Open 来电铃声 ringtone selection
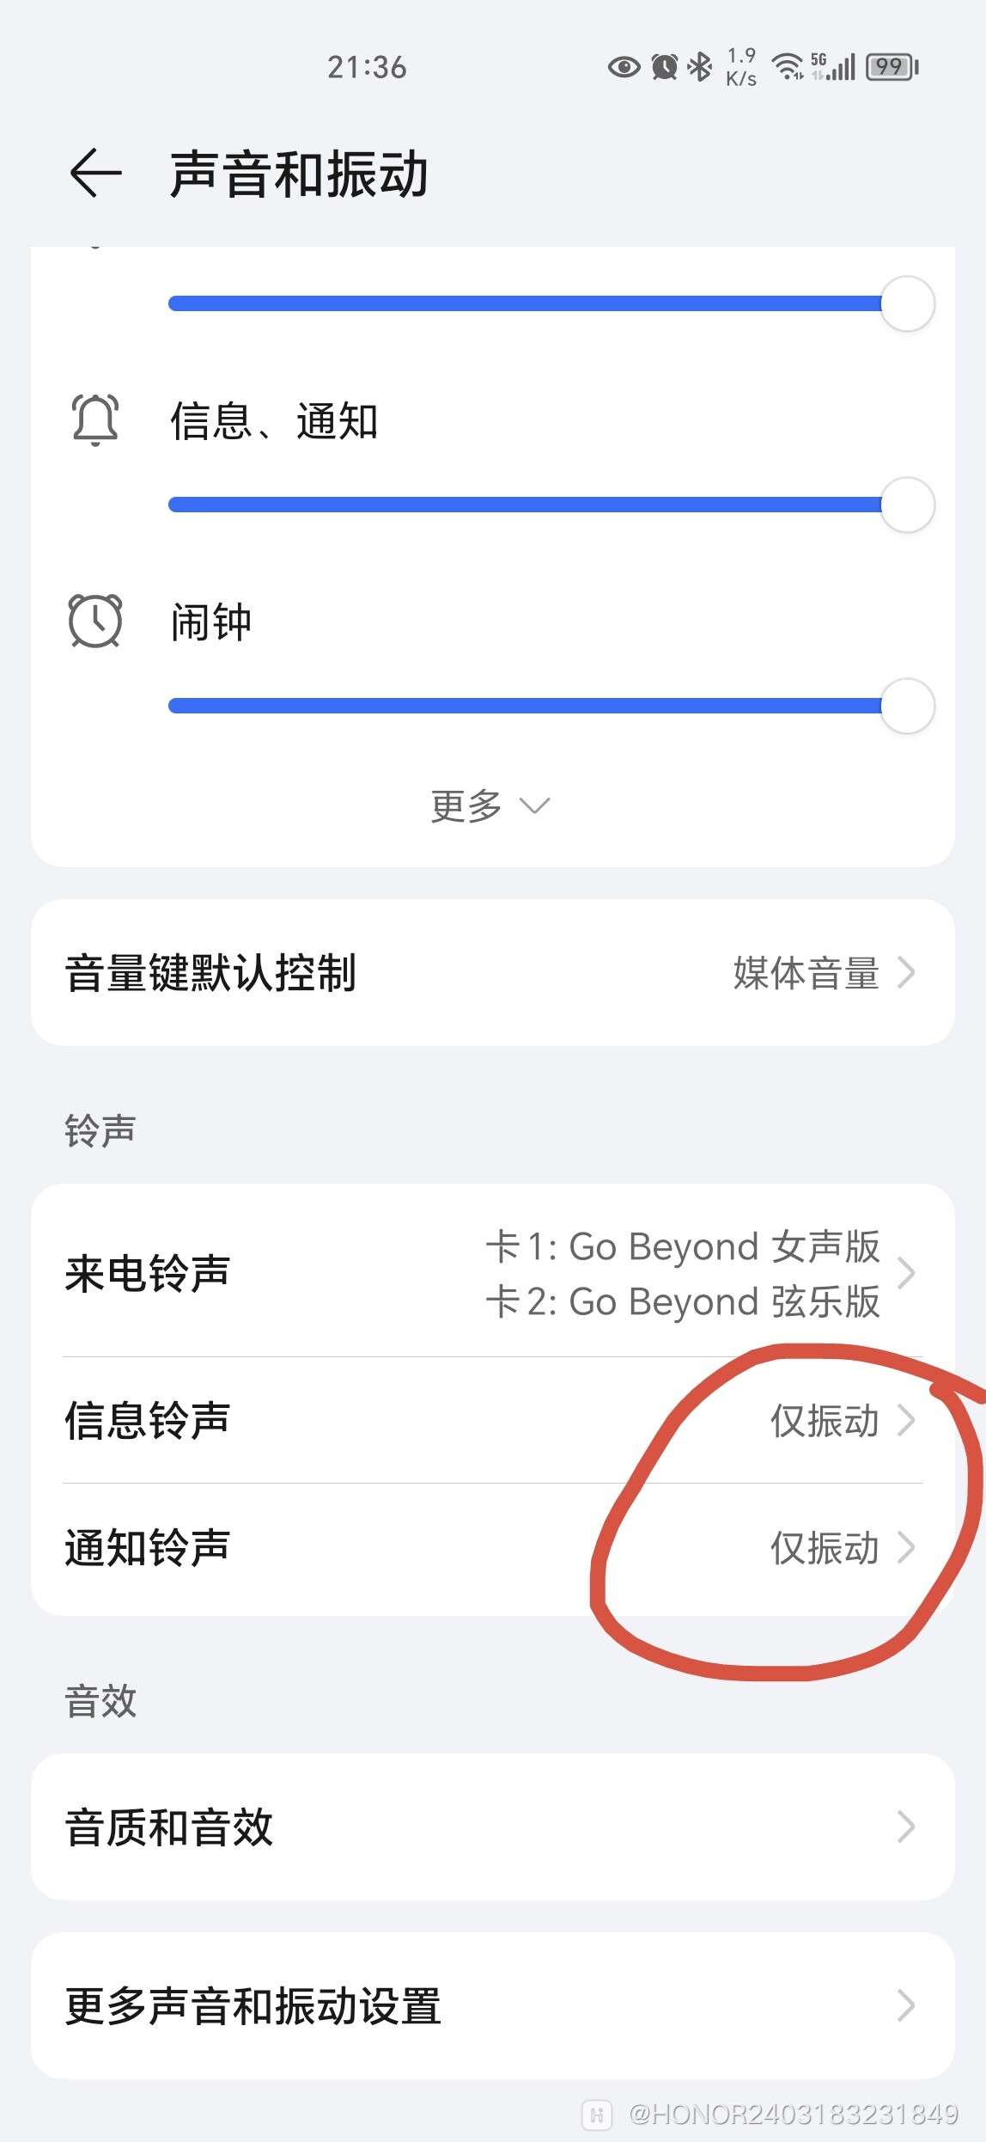 [x=492, y=1273]
